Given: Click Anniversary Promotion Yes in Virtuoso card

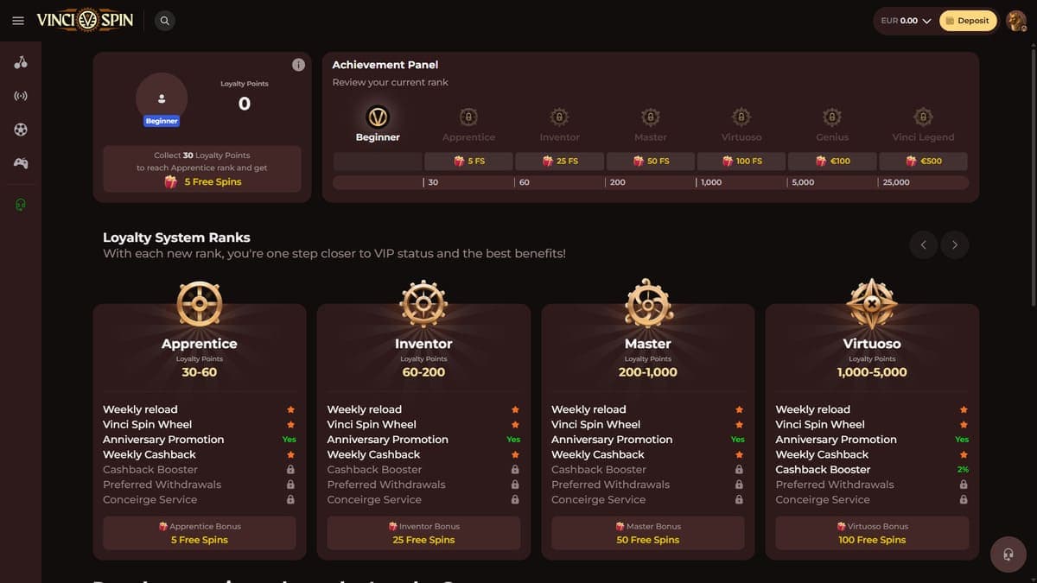Looking at the screenshot, I should pyautogui.click(x=962, y=440).
